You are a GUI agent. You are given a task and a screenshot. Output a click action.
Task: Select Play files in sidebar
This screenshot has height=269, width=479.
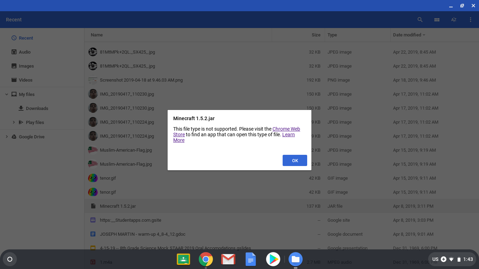[x=35, y=122]
